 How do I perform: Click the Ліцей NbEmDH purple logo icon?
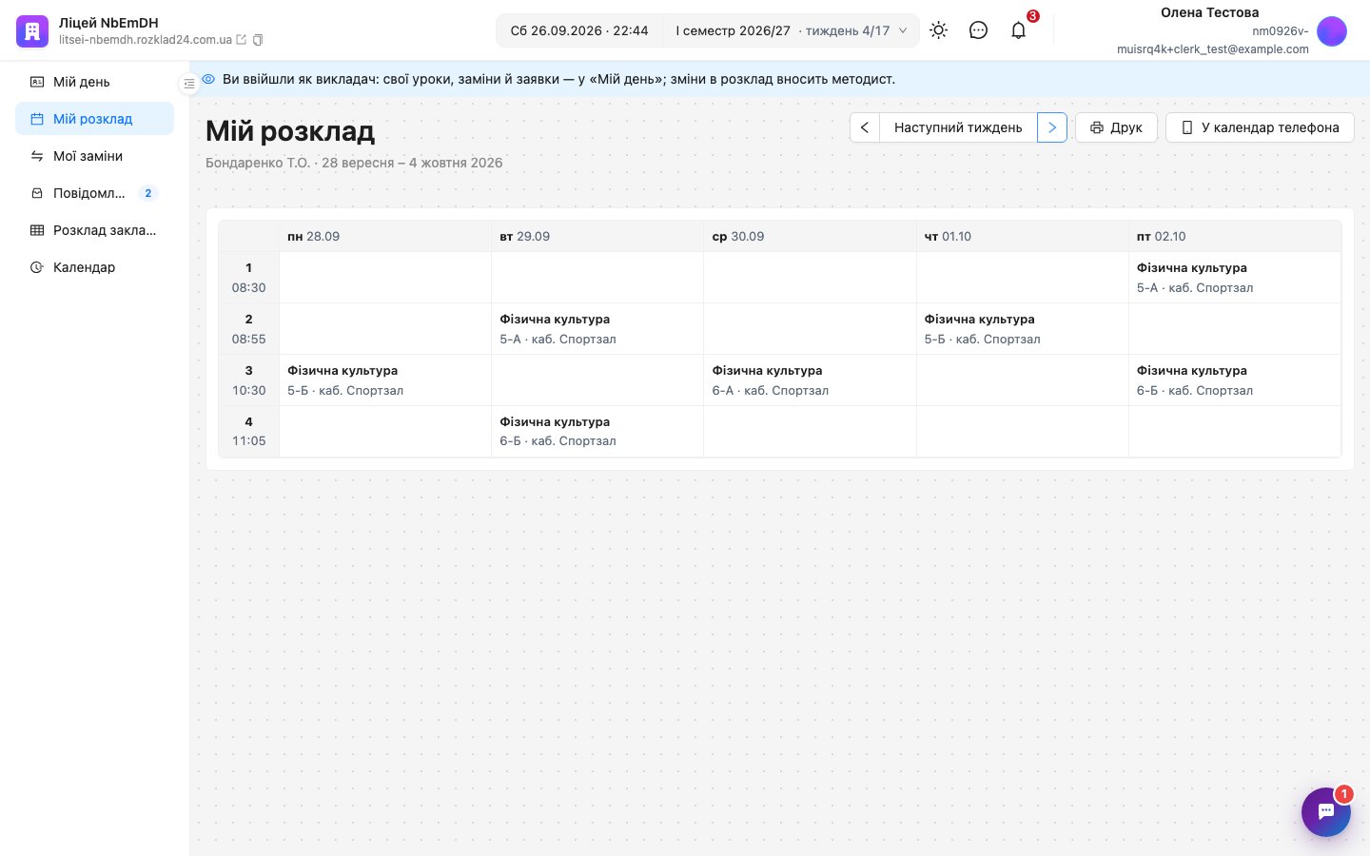pos(32,30)
